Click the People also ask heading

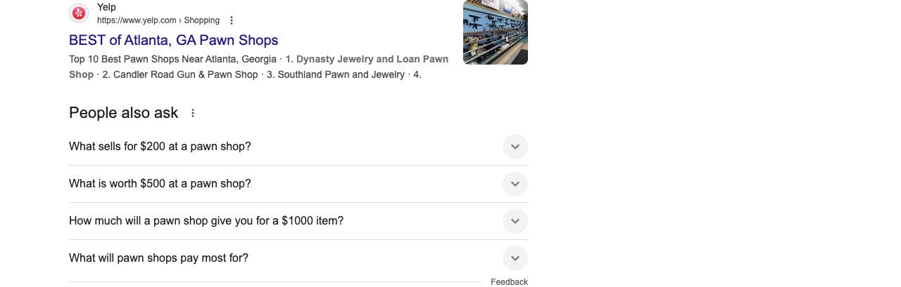tap(124, 113)
